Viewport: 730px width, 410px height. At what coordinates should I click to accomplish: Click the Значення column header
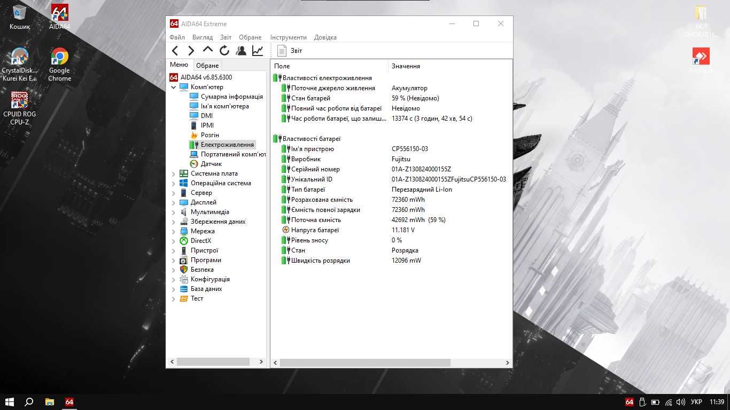click(449, 66)
